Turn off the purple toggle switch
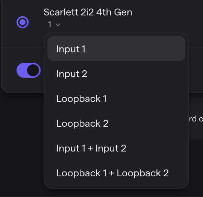This screenshot has width=203, height=197. click(29, 70)
